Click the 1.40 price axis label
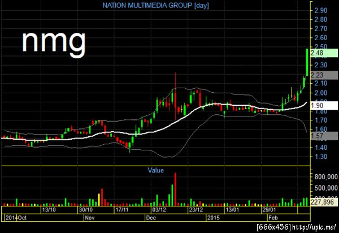 [320, 148]
